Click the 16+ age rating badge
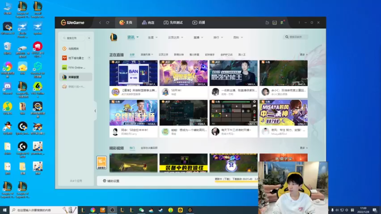Screen dimensions: 381x214 click(x=101, y=163)
